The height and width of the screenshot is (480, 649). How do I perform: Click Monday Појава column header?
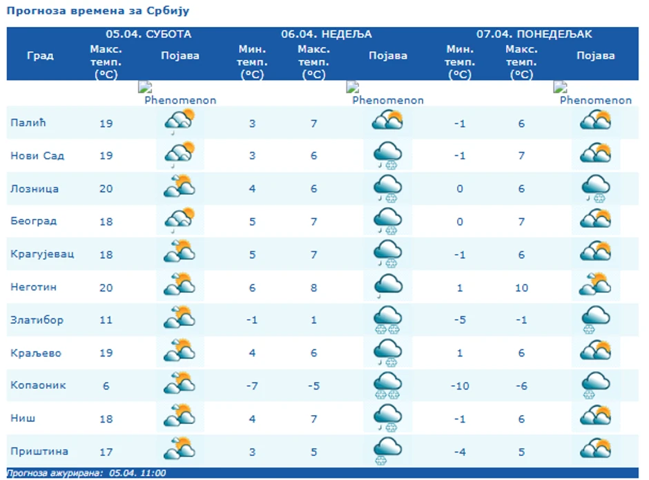tap(596, 55)
